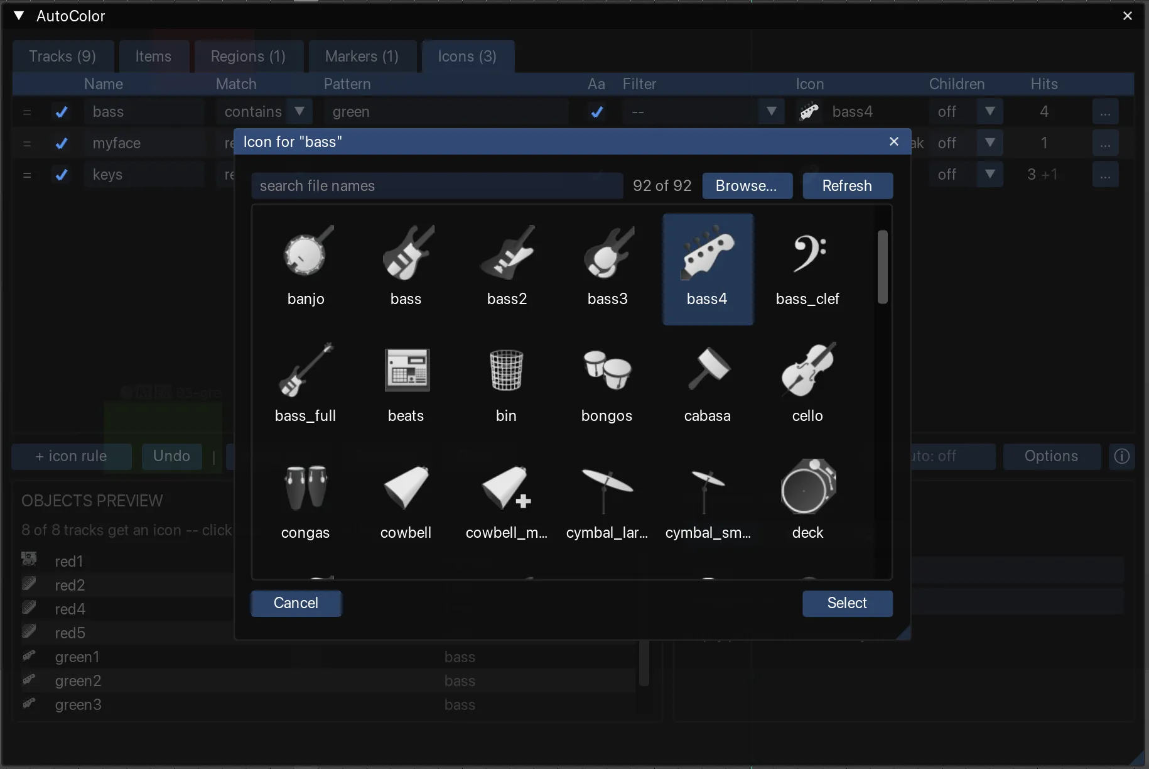
Task: Switch to the Regions (1) tab
Action: (x=249, y=57)
